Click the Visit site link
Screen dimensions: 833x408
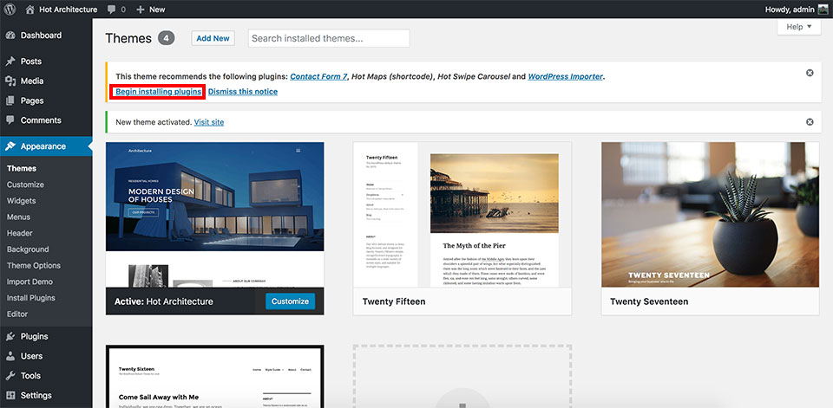pyautogui.click(x=209, y=122)
